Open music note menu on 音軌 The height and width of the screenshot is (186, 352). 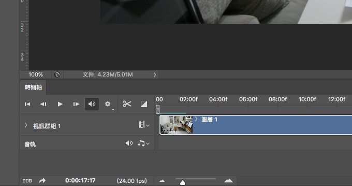point(143,143)
